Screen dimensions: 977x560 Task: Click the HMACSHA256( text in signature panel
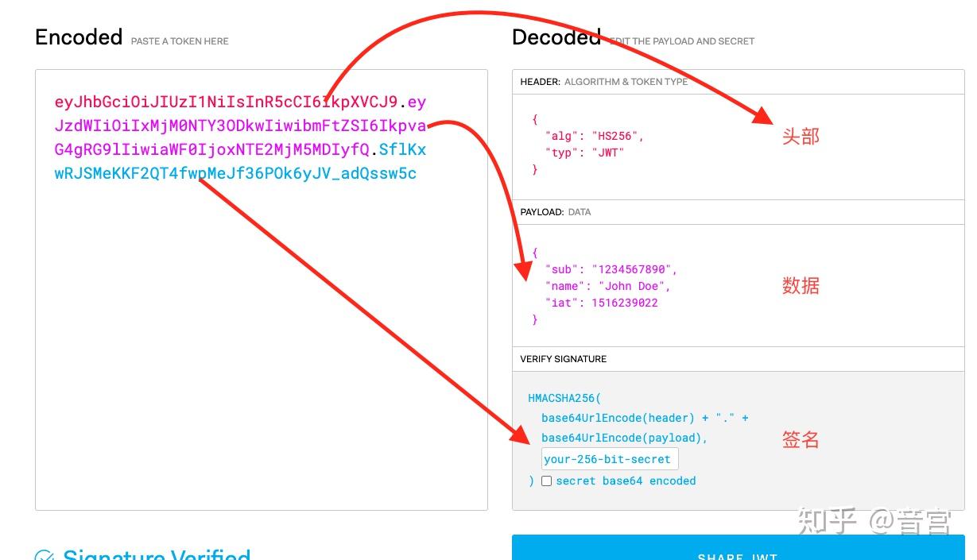[564, 398]
